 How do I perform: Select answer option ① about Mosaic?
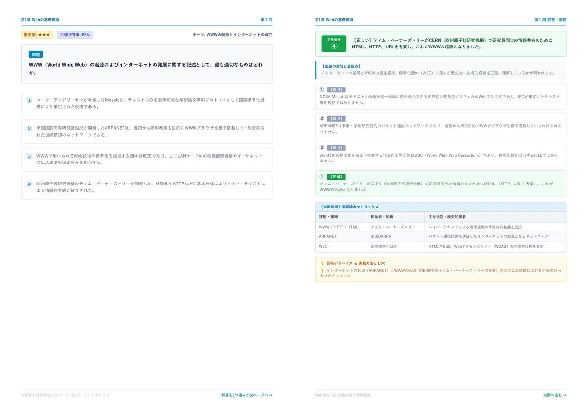147,103
